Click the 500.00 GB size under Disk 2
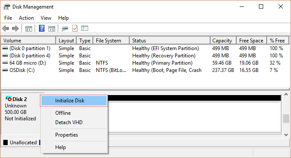 (x=15, y=112)
